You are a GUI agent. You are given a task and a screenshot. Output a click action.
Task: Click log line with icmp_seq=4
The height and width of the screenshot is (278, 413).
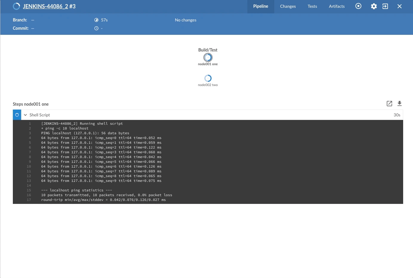(101, 157)
